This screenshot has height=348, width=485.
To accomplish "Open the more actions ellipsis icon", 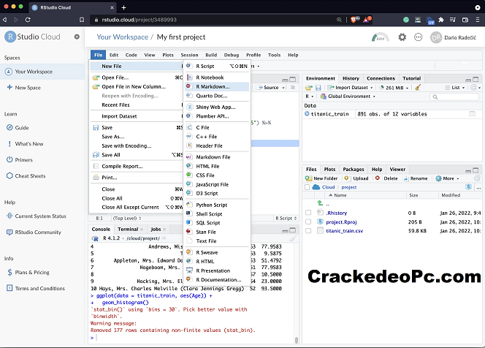I will (419, 37).
